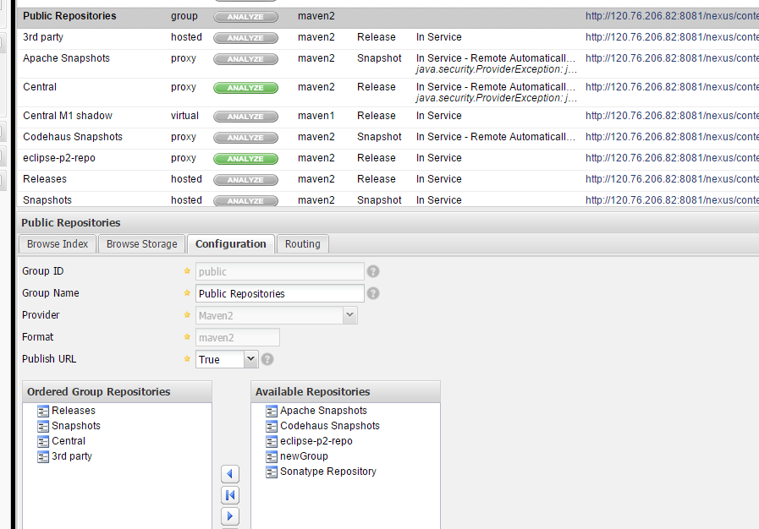Click ANALYZE button for eclipse-p2-repo
Screen dimensions: 759x529
coord(246,159)
